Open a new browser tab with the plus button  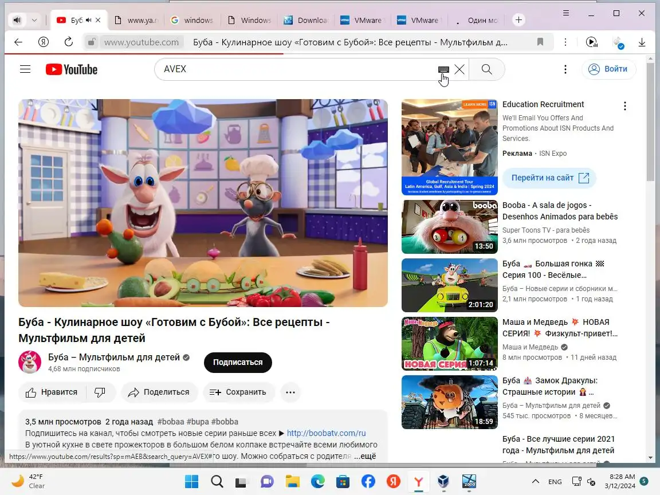click(x=518, y=20)
